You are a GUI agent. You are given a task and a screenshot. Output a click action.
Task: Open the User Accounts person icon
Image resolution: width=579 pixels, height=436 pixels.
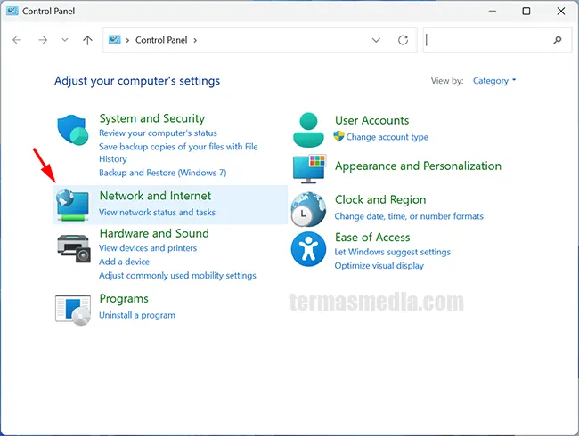point(308,130)
